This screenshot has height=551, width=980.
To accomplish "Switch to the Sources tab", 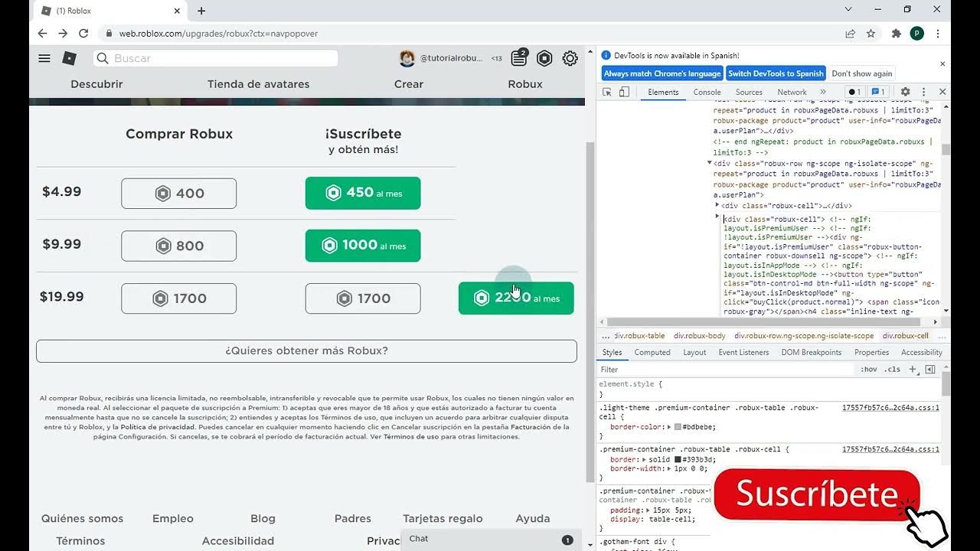I will 749,92.
